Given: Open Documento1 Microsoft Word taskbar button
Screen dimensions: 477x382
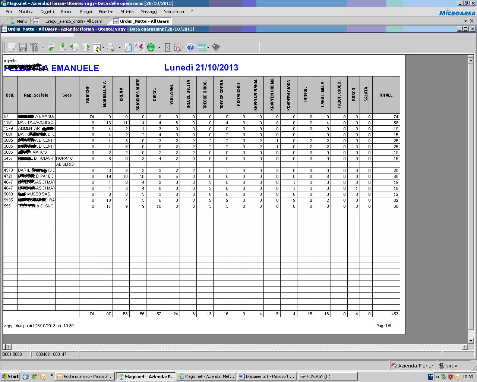Looking at the screenshot, I should (x=267, y=376).
